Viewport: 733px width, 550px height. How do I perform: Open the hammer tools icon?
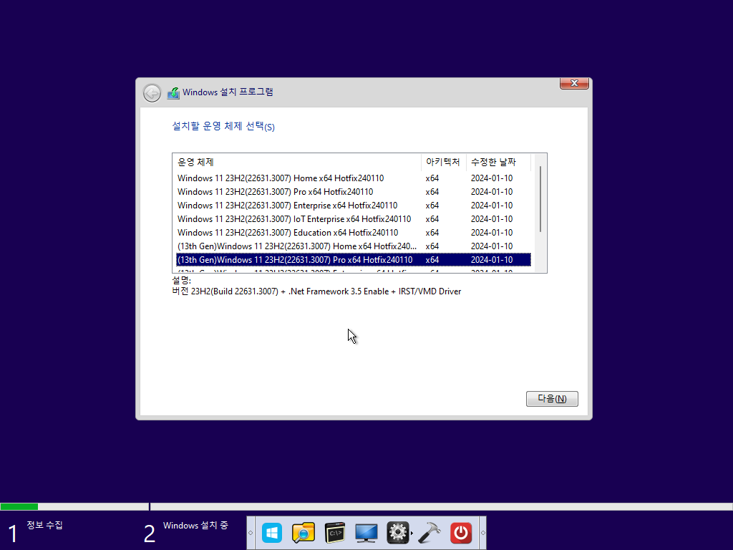tap(429, 533)
